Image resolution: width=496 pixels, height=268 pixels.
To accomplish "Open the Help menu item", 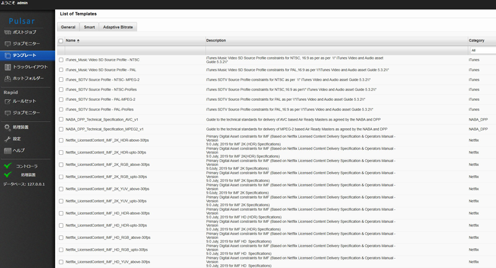I will click(19, 150).
